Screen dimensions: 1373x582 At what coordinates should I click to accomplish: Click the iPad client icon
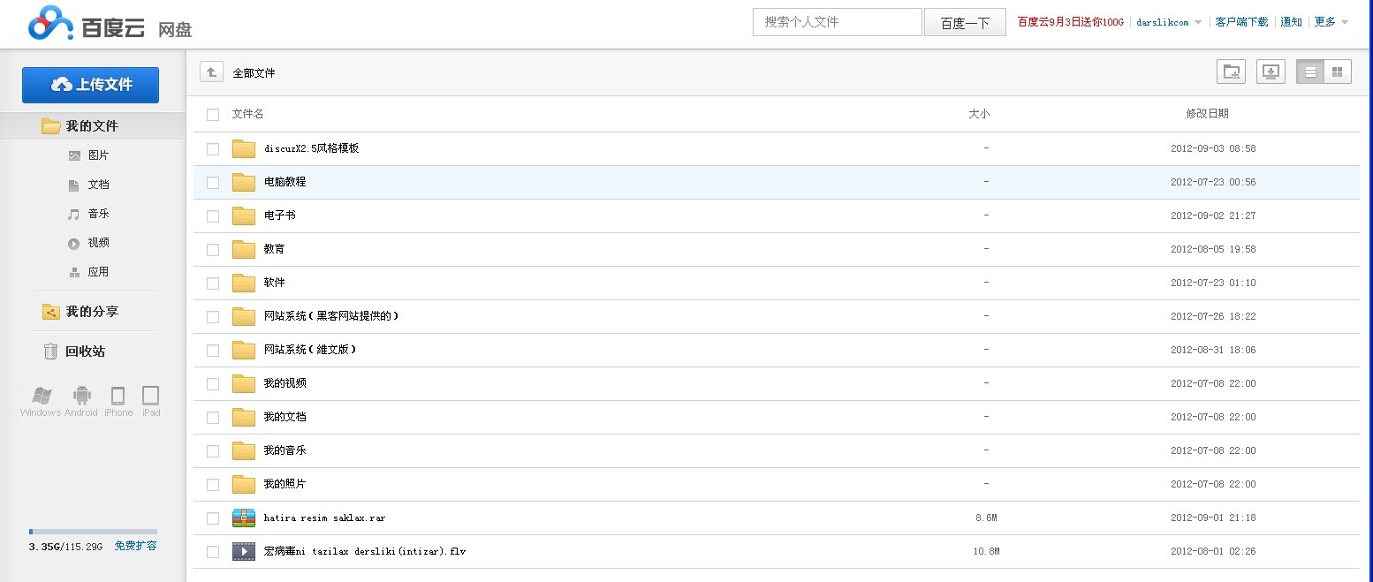coord(151,401)
